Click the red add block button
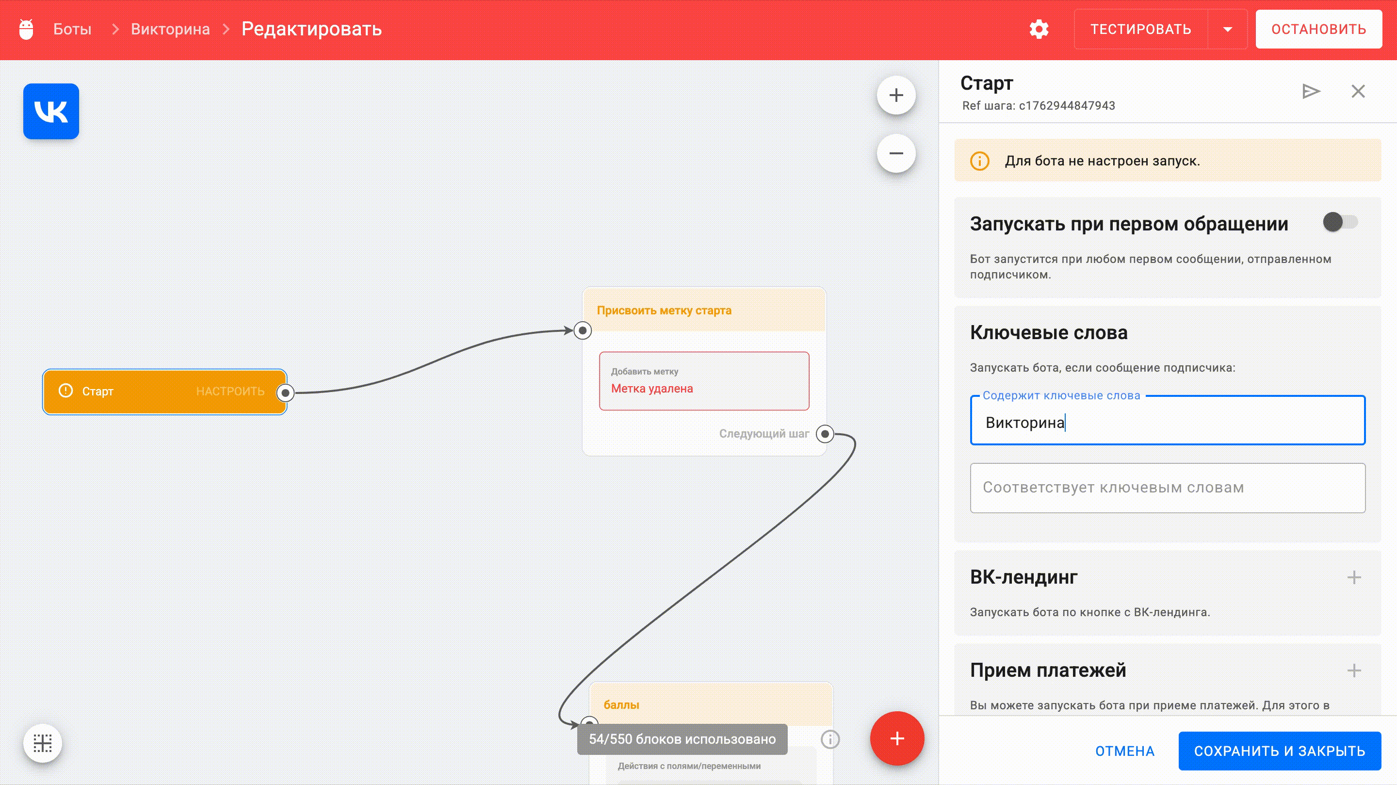The image size is (1397, 785). (x=897, y=738)
